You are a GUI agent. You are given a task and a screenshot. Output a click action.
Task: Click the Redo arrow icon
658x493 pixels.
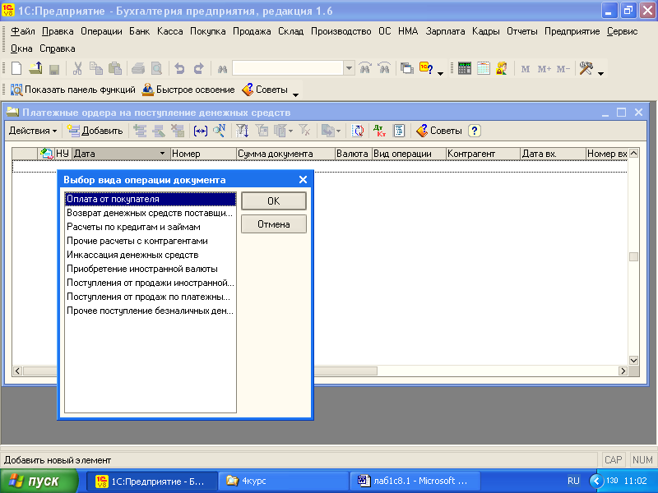point(198,68)
